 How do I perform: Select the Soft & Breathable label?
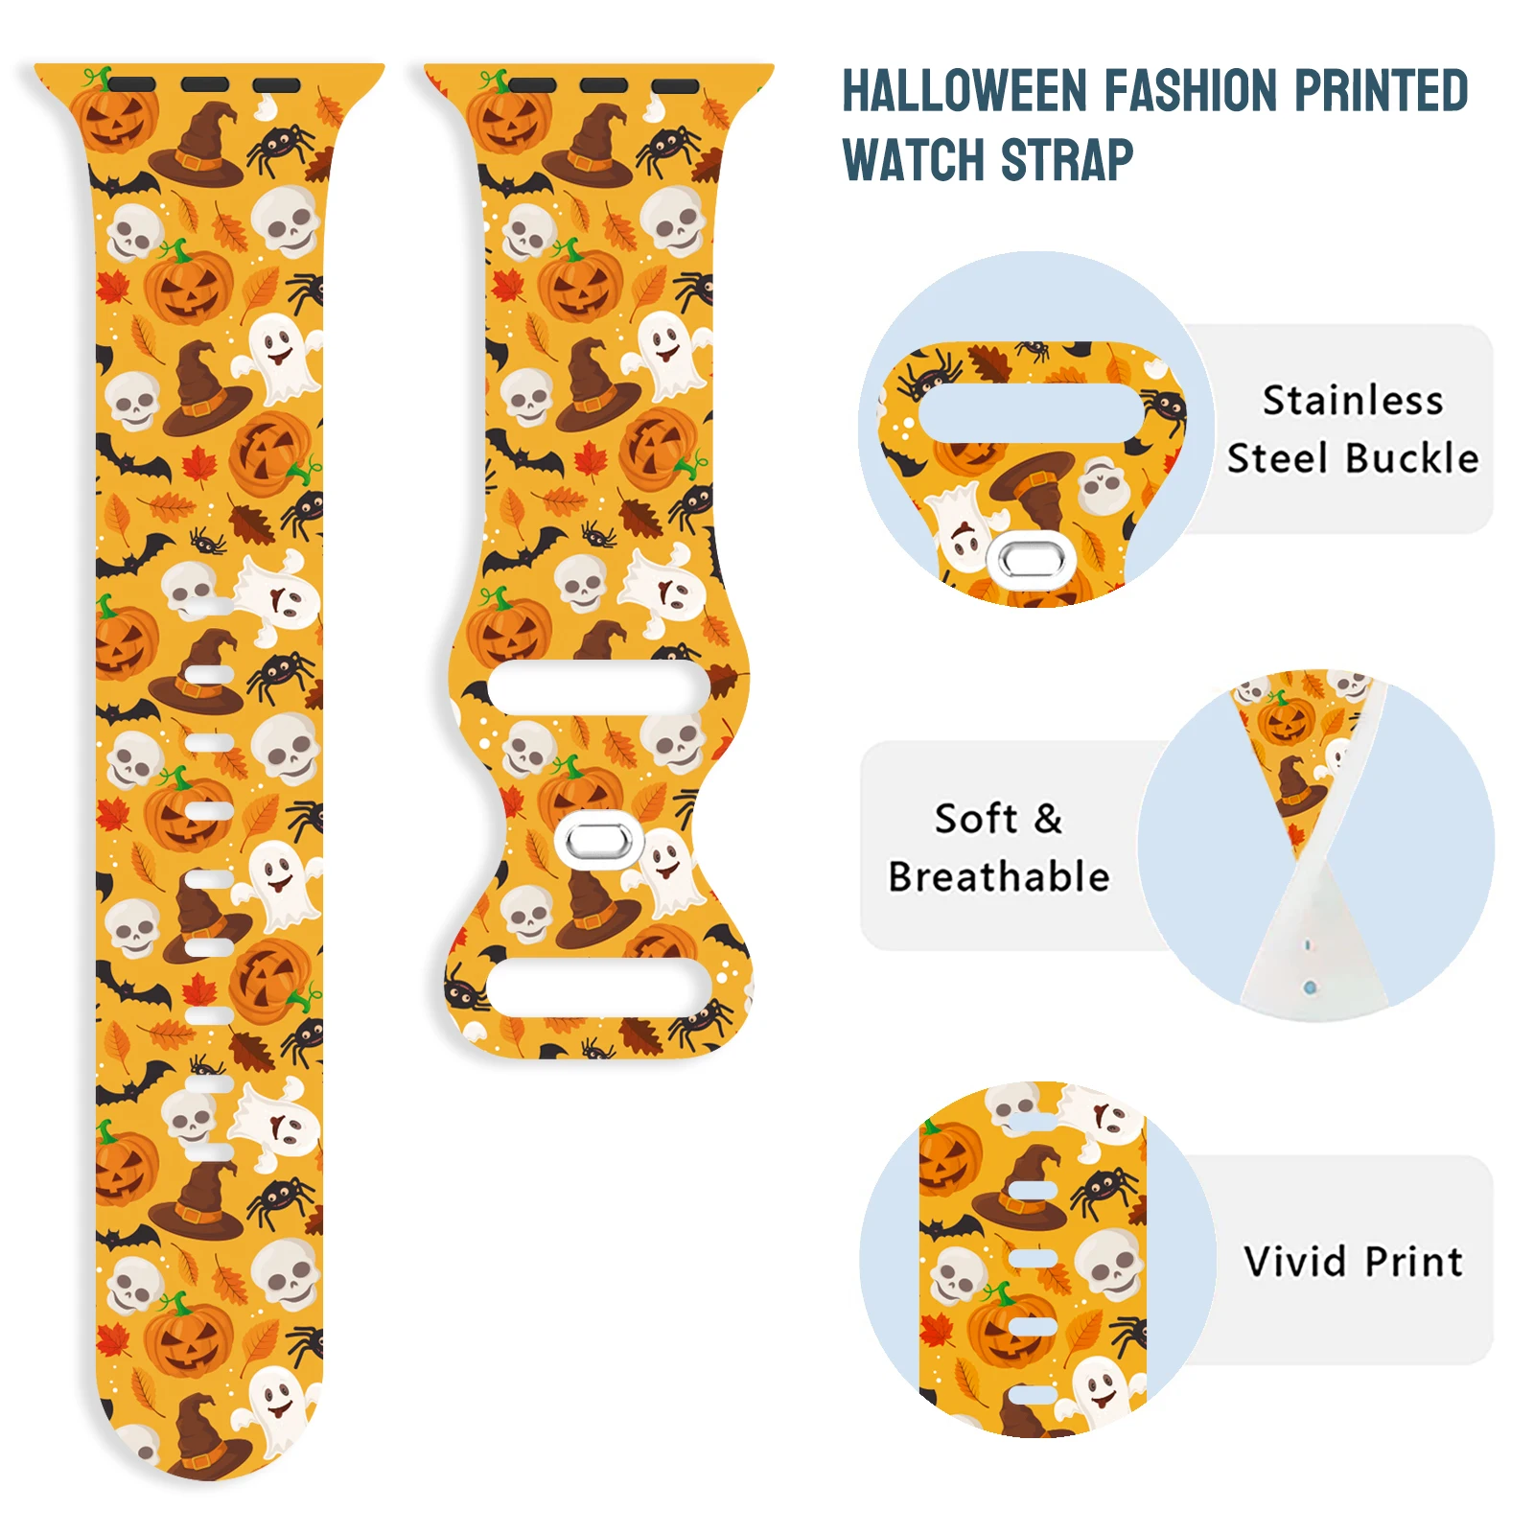(999, 847)
